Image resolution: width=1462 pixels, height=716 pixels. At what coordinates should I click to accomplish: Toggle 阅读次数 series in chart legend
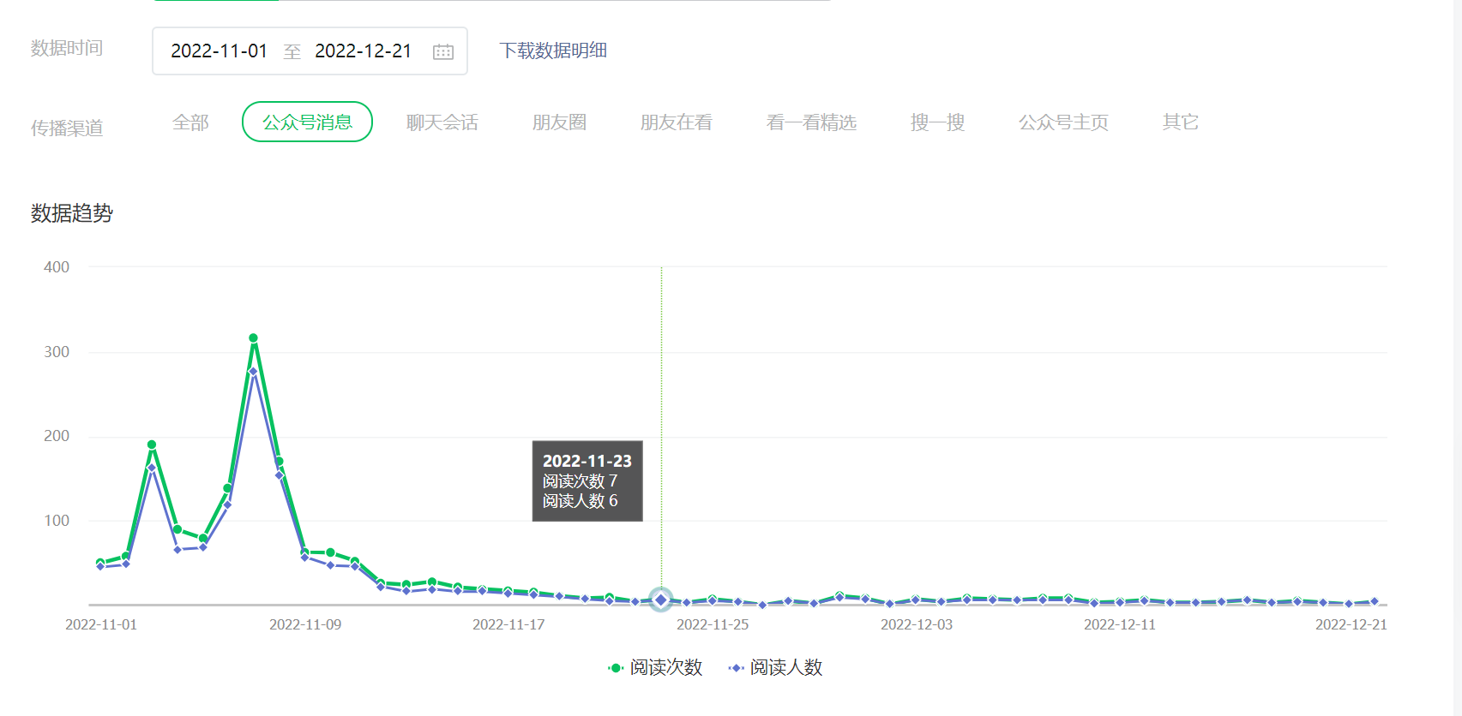tap(655, 667)
